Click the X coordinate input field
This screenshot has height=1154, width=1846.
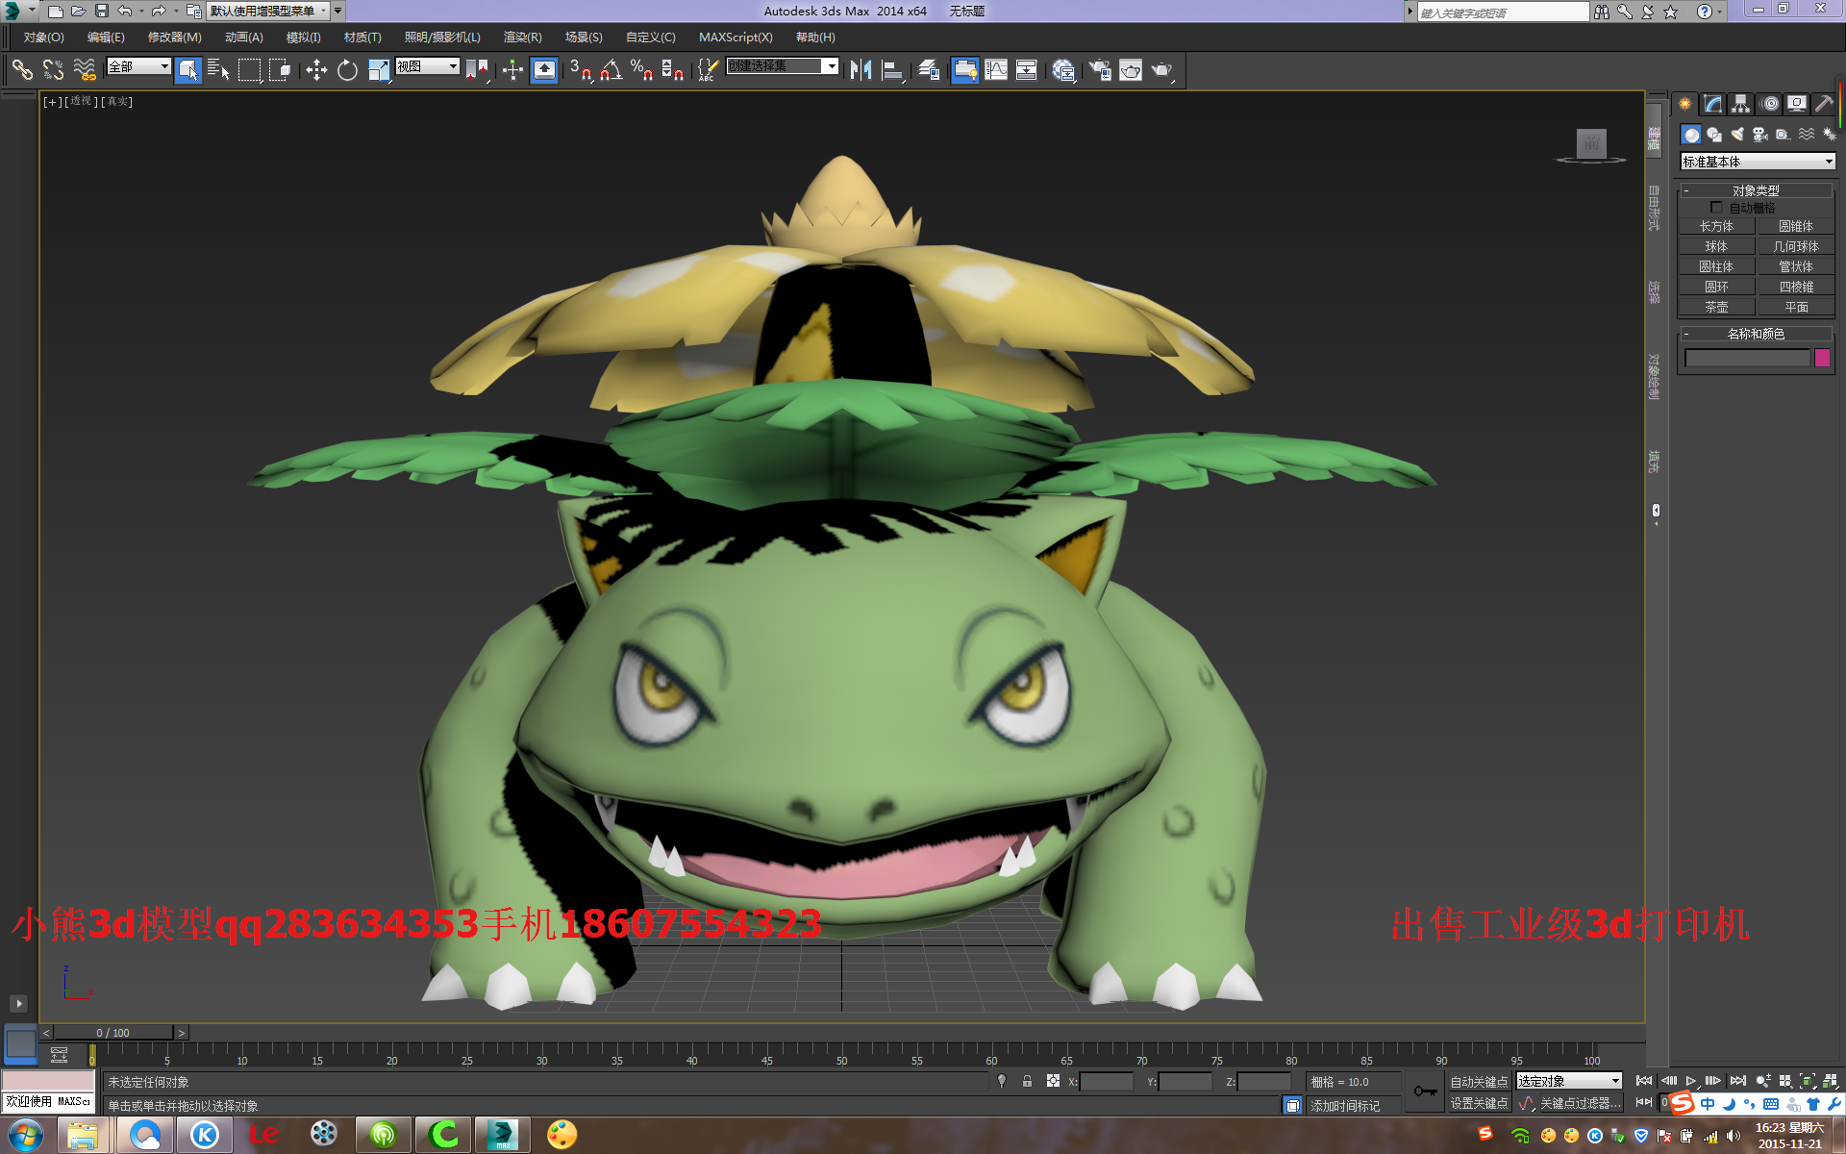1107,1082
